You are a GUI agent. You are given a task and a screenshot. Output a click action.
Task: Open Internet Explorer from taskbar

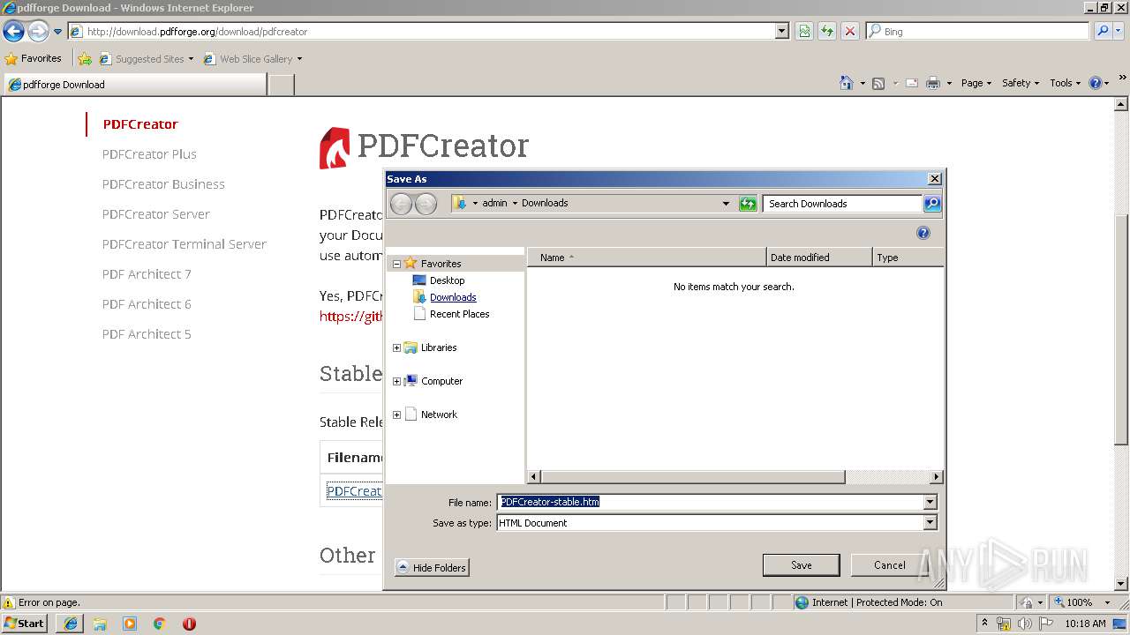click(x=71, y=624)
